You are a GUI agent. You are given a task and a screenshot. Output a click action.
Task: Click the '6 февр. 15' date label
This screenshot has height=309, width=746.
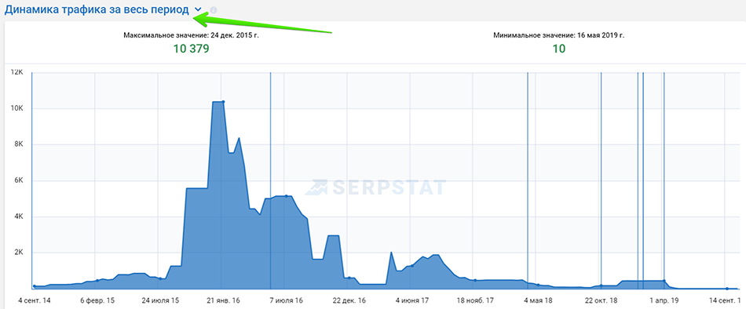coord(97,301)
